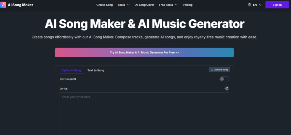Screen dimensions: 291x135
Task: Click the AI Song Maker brand name
Action: coord(21,5)
